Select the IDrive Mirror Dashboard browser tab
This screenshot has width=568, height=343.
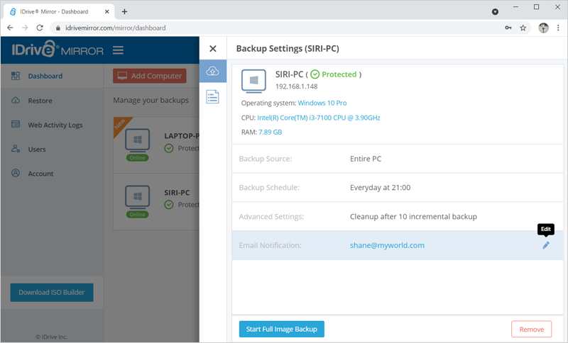(x=60, y=11)
